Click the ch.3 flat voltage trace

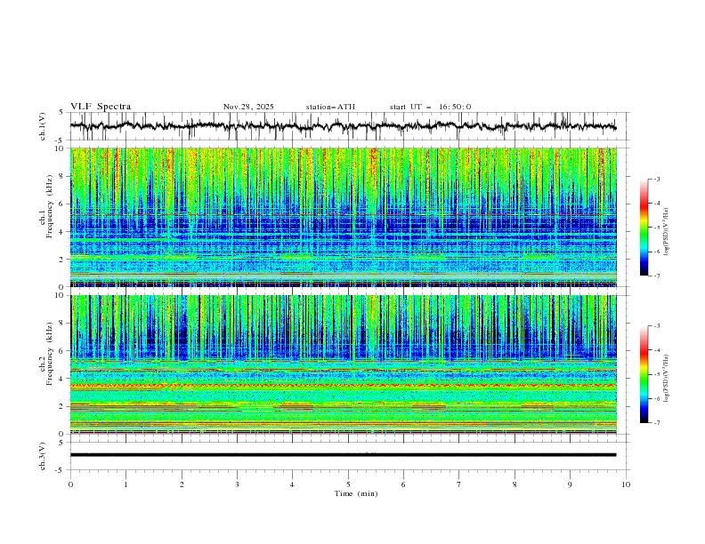pyautogui.click(x=343, y=455)
